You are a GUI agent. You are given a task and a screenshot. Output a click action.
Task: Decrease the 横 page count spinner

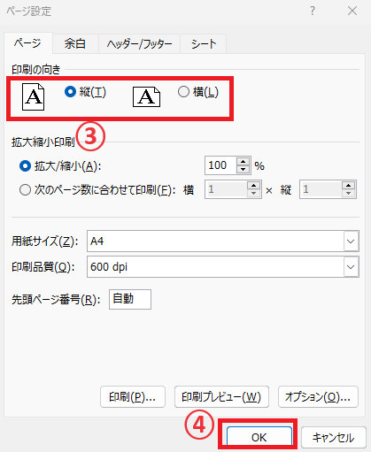point(254,193)
